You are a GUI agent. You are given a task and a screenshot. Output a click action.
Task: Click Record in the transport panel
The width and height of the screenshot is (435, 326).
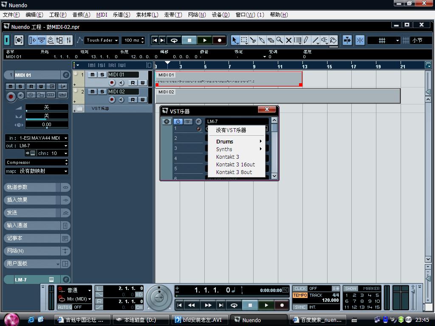[282, 305]
